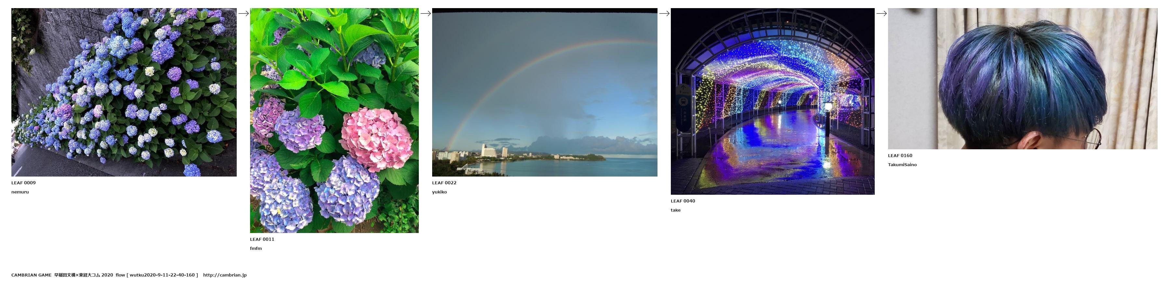Click arrow between LEAF 0009 and 0011
This screenshot has height=283, width=1169.
click(243, 14)
